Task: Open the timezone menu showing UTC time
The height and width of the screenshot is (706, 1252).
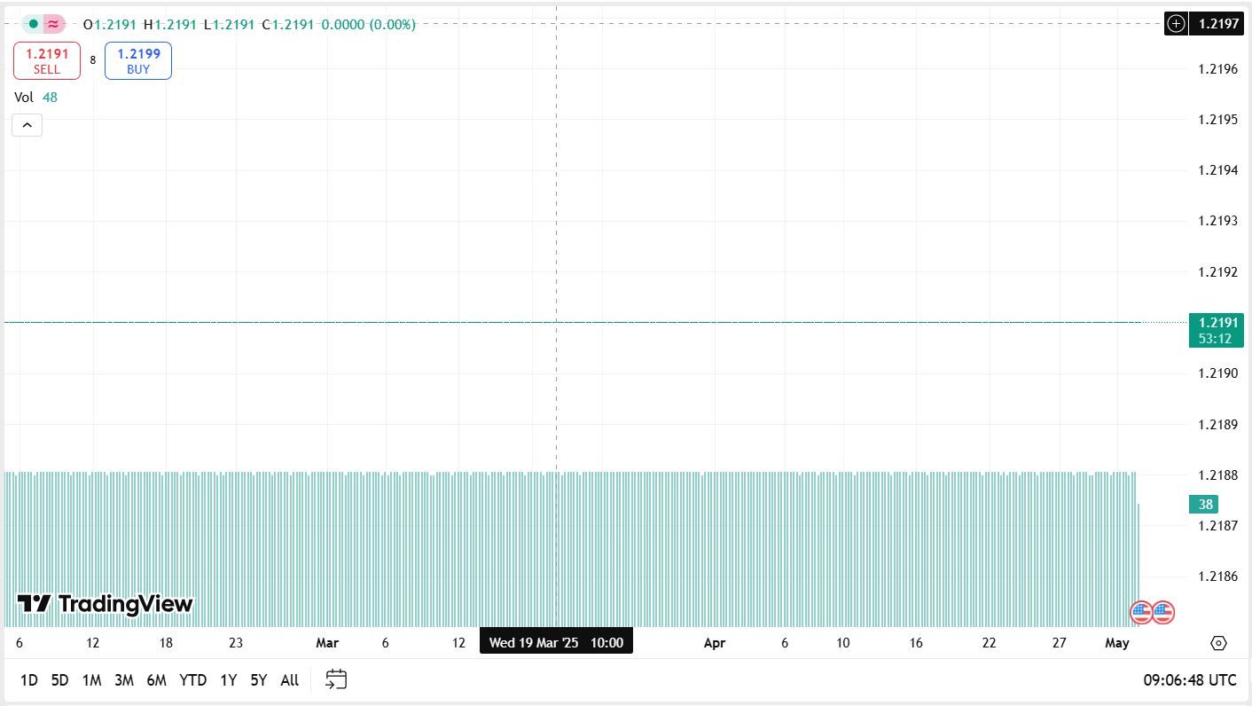Action: click(1189, 680)
